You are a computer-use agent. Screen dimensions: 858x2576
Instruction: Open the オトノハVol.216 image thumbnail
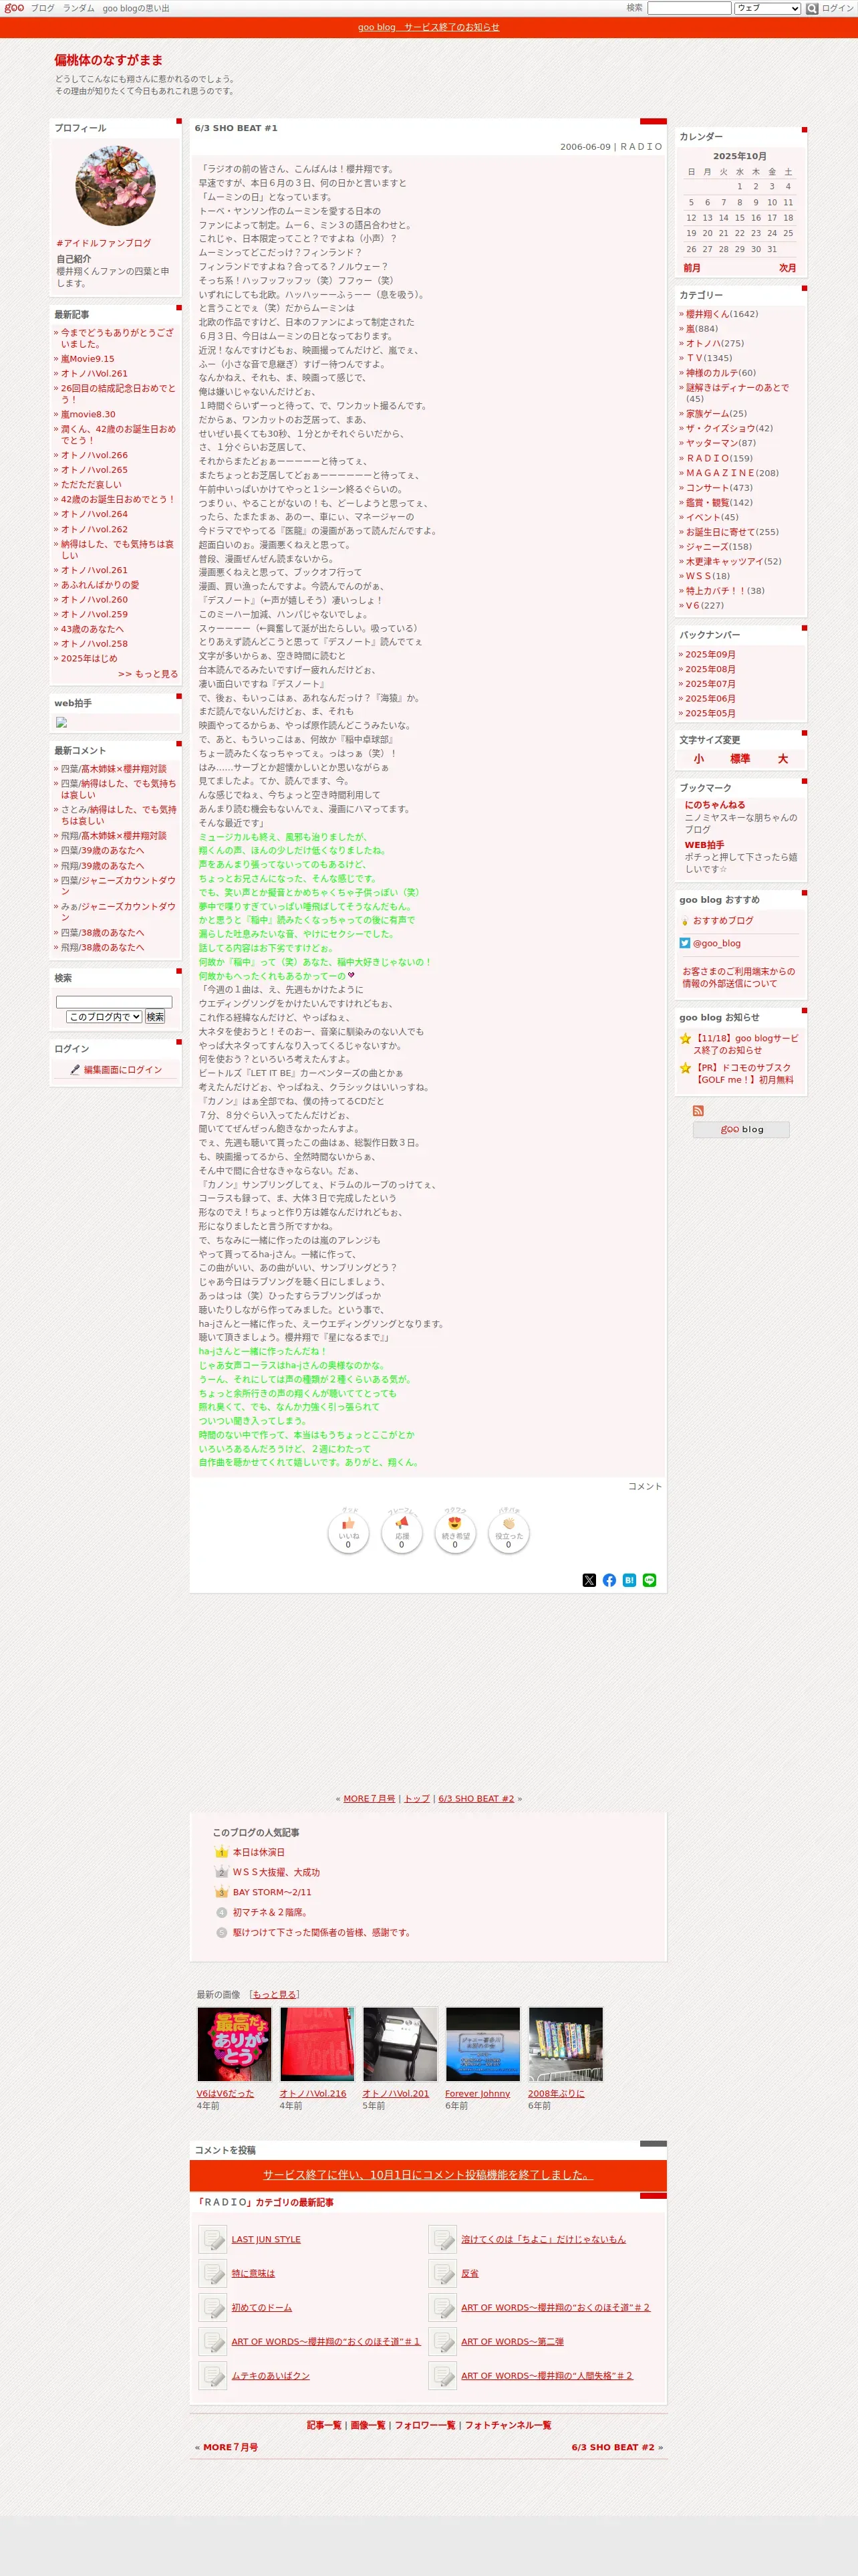pos(317,2044)
